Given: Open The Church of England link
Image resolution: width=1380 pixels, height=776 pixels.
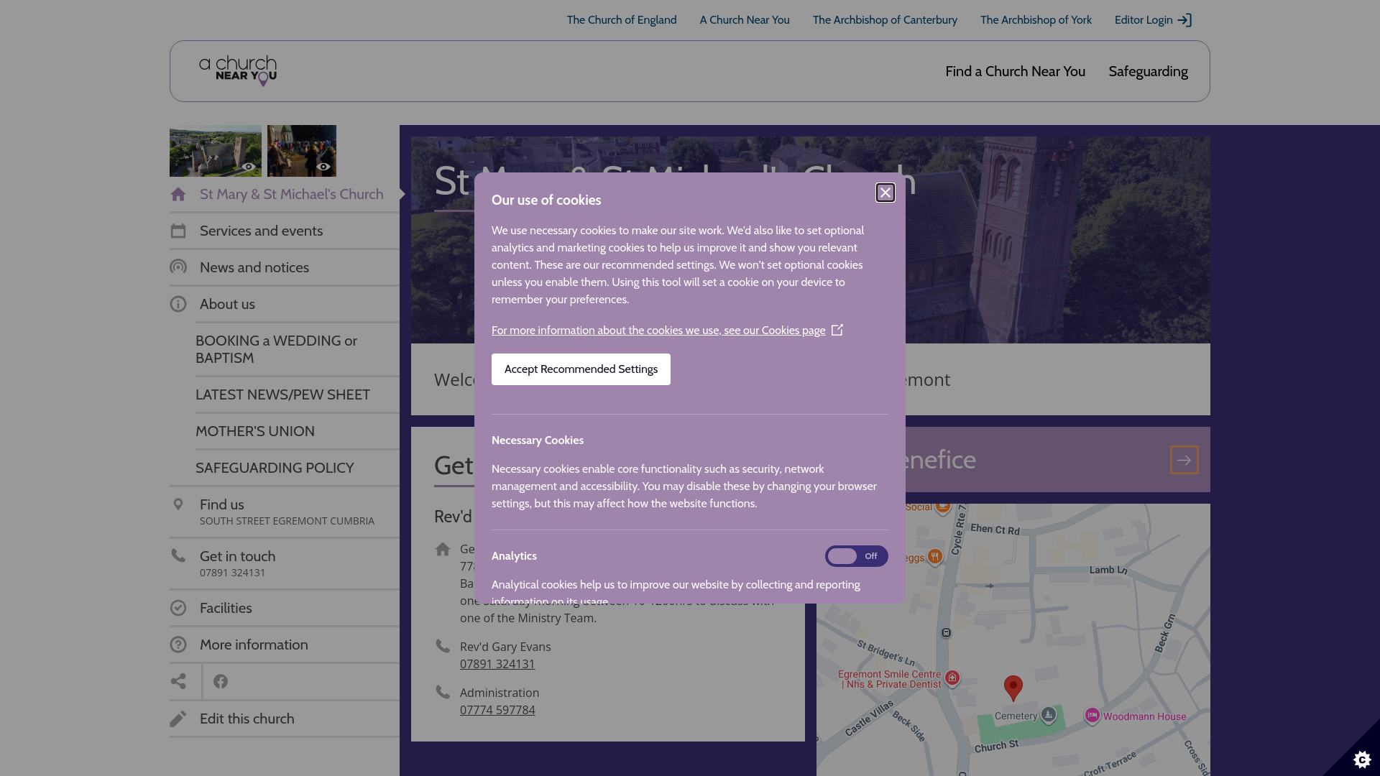Looking at the screenshot, I should click(x=622, y=20).
